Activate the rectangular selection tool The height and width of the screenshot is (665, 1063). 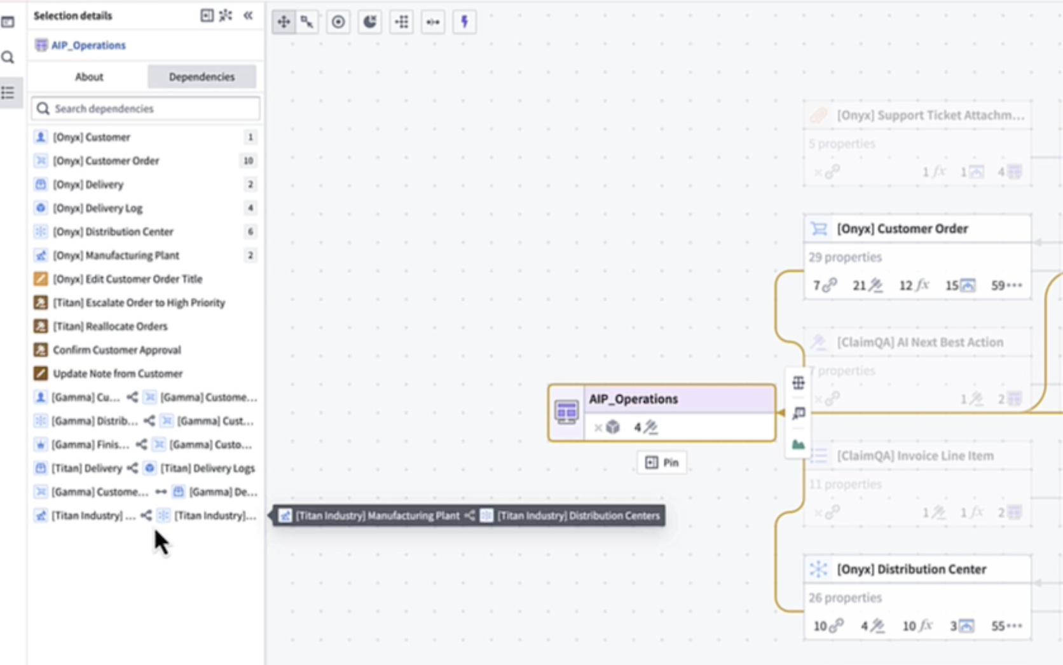coord(306,22)
